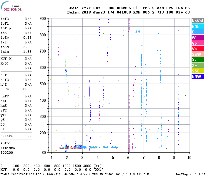The image size is (206, 176).
Task: Select the Vo- legend swatch
Action: click(x=198, y=43)
